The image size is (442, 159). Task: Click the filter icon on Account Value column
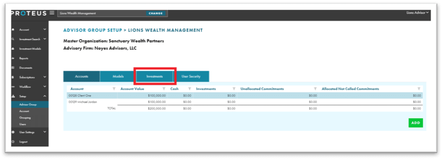coord(164,89)
